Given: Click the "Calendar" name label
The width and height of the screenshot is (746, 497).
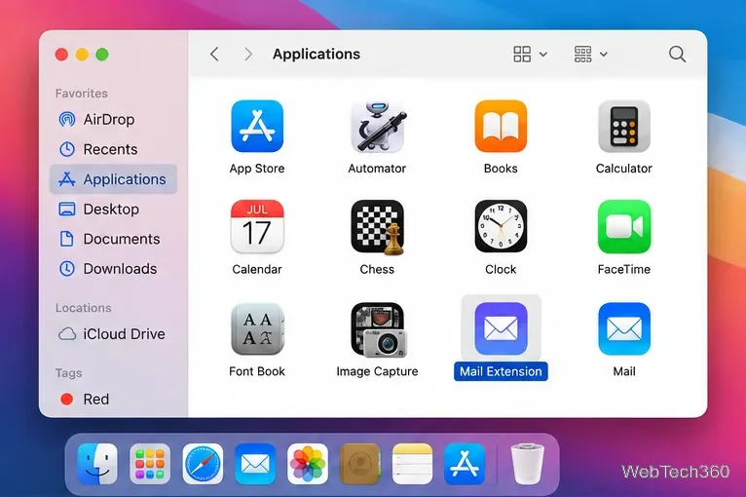Looking at the screenshot, I should 257,269.
